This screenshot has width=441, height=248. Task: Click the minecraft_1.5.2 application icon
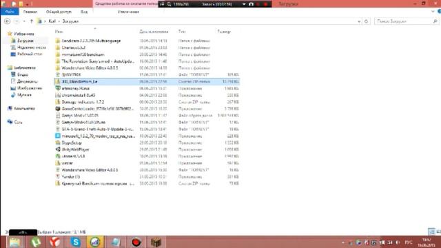[58, 136]
